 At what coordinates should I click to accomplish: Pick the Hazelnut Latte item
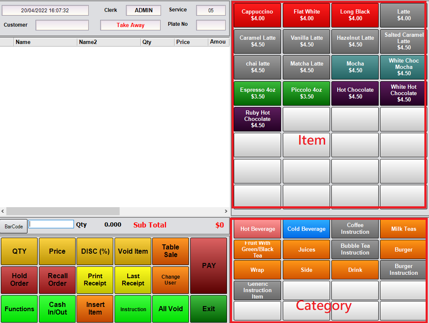tap(355, 41)
